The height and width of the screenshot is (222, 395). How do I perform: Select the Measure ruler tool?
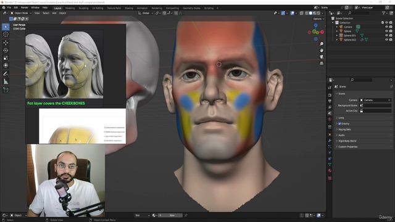6,81
